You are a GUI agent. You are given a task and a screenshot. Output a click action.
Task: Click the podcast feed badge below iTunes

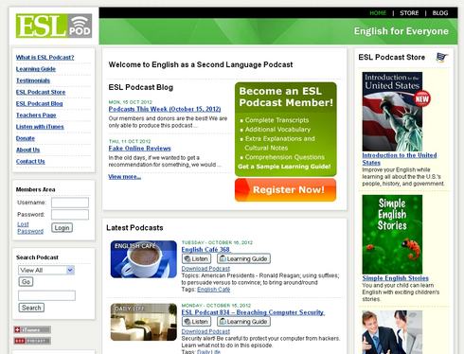(x=32, y=341)
